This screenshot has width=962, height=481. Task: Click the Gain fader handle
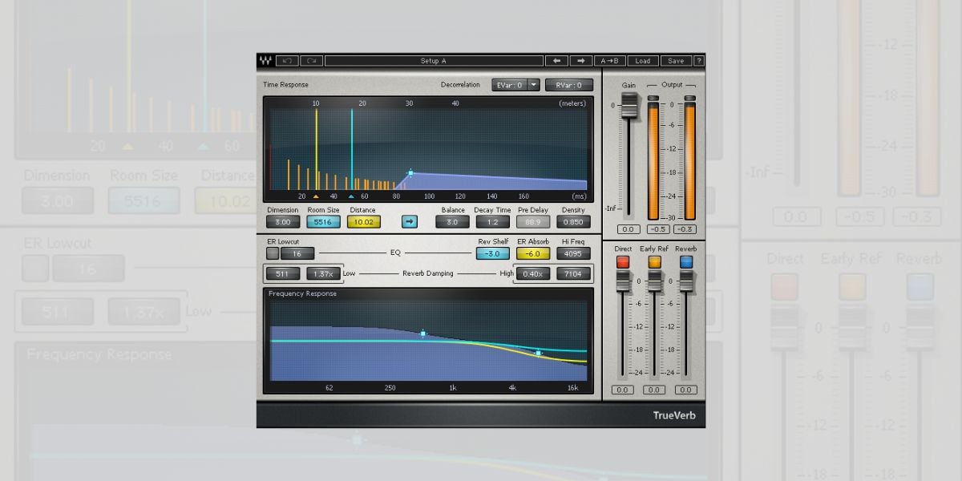click(629, 104)
